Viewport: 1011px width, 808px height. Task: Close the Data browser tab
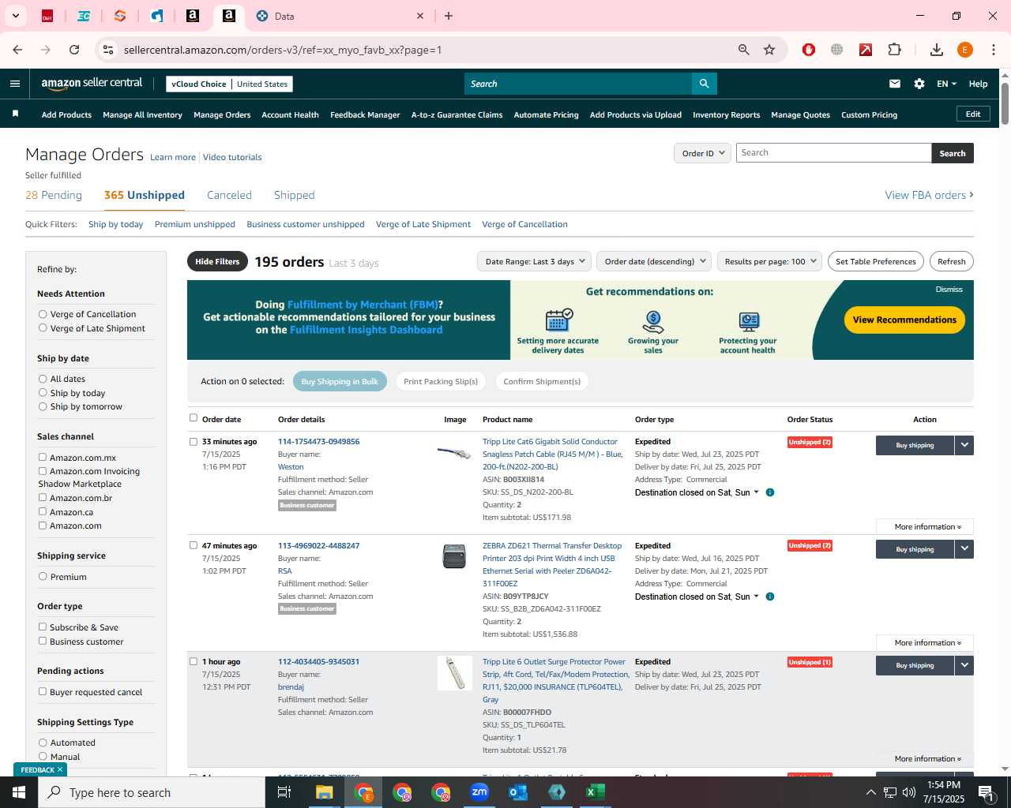click(420, 16)
